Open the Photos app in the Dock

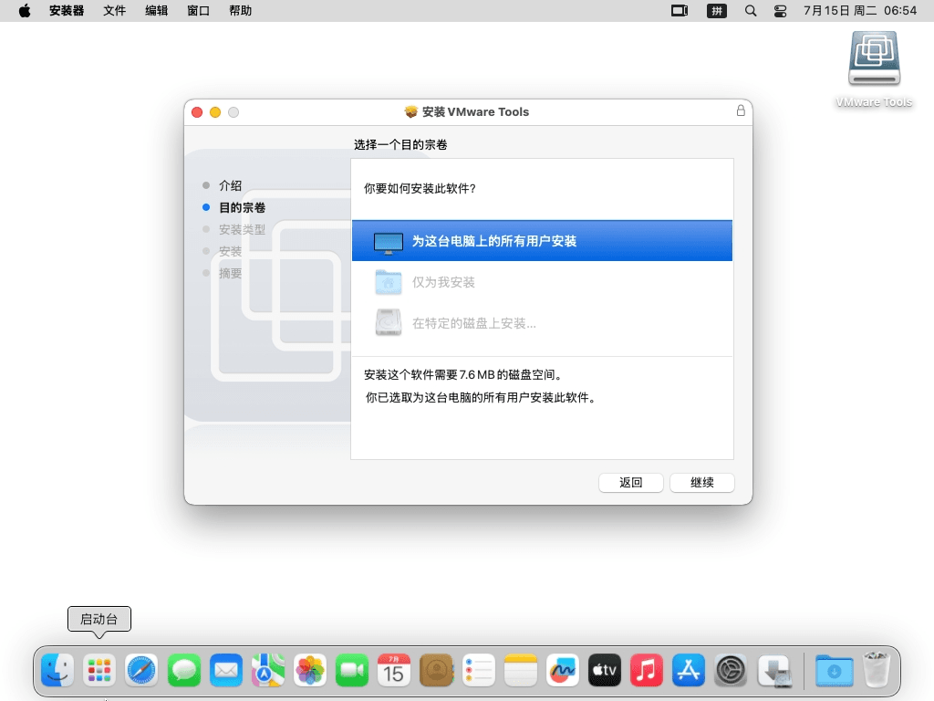pos(310,671)
